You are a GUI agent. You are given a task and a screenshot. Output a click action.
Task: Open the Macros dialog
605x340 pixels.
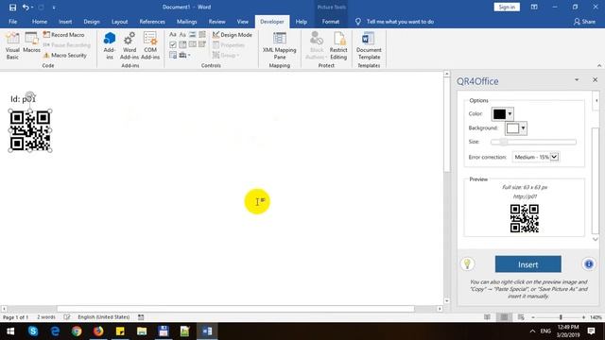pos(31,42)
